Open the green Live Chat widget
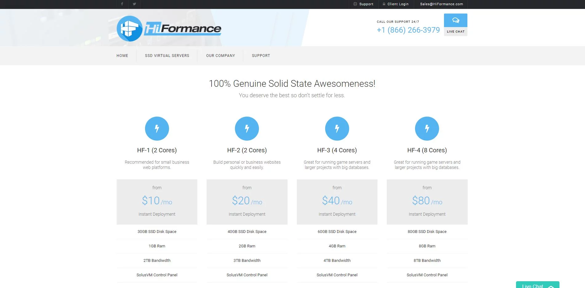585x288 pixels. click(538, 285)
